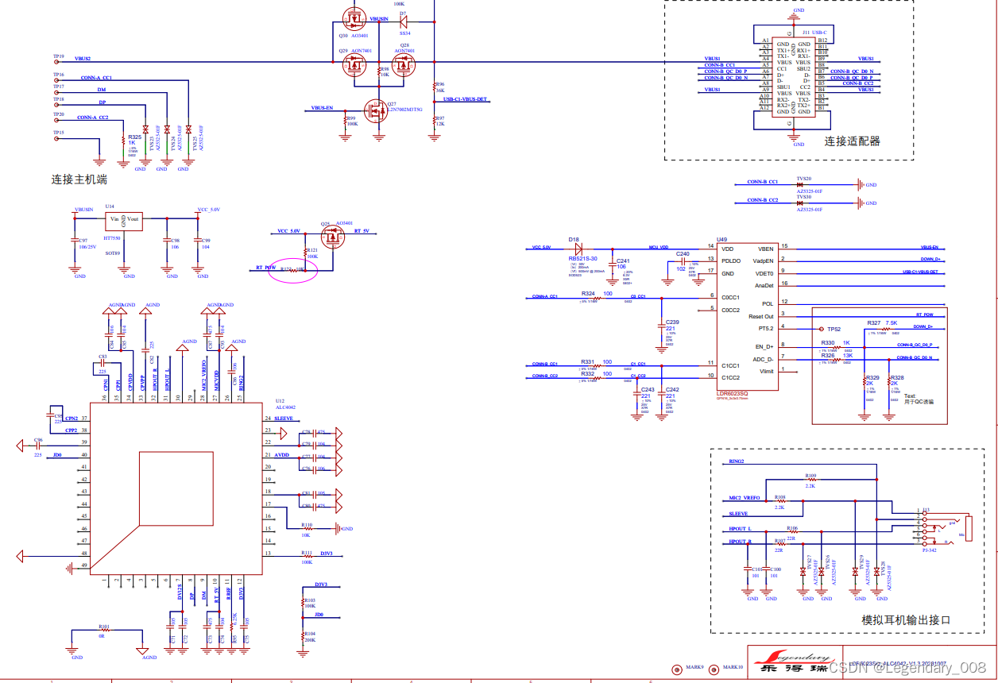Pick the Q28 AON7401 transistor symbol

404,65
